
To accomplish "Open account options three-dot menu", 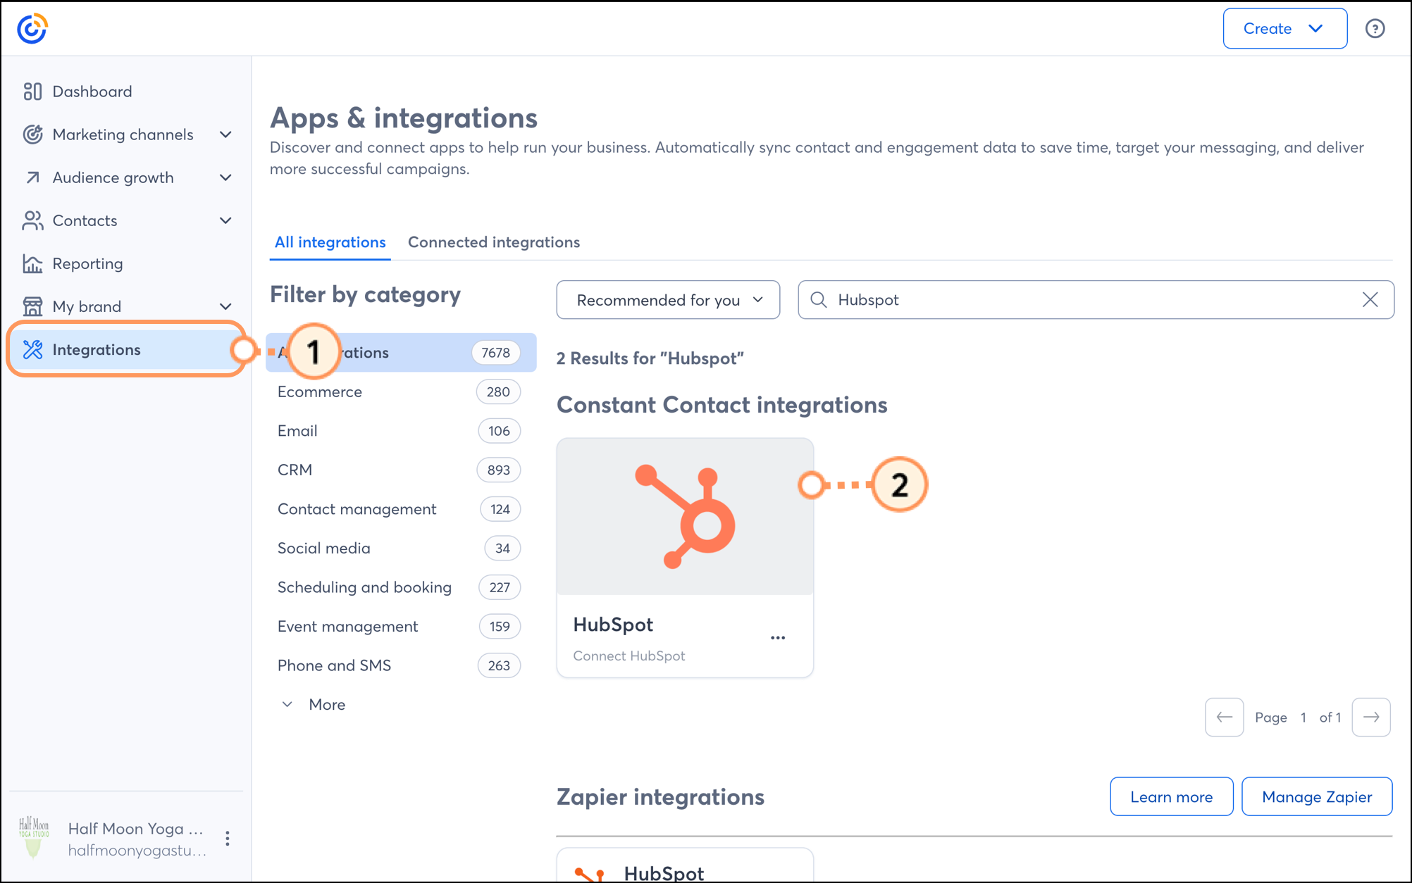I will (227, 839).
